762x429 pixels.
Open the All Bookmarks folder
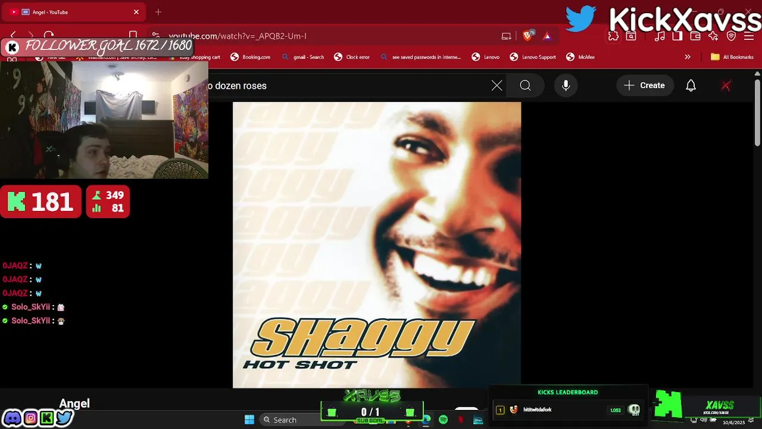[732, 57]
